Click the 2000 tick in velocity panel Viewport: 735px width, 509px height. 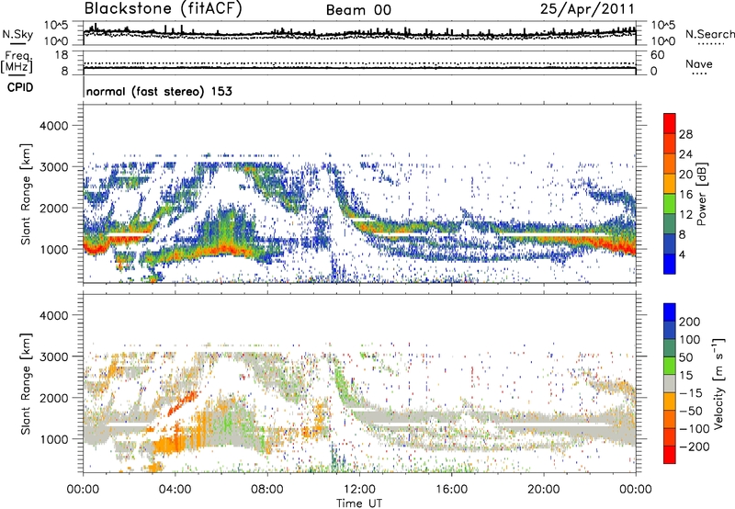click(53, 398)
